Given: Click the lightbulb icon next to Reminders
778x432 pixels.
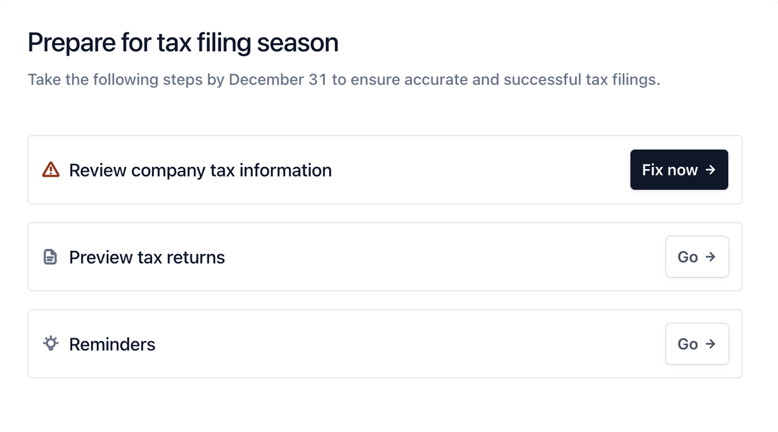Looking at the screenshot, I should [x=50, y=343].
